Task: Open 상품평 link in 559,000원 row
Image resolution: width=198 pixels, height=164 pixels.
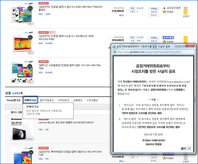Action: coord(186,16)
